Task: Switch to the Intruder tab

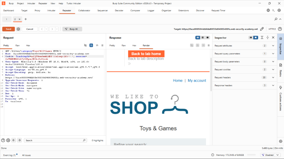Action: click(x=51, y=11)
